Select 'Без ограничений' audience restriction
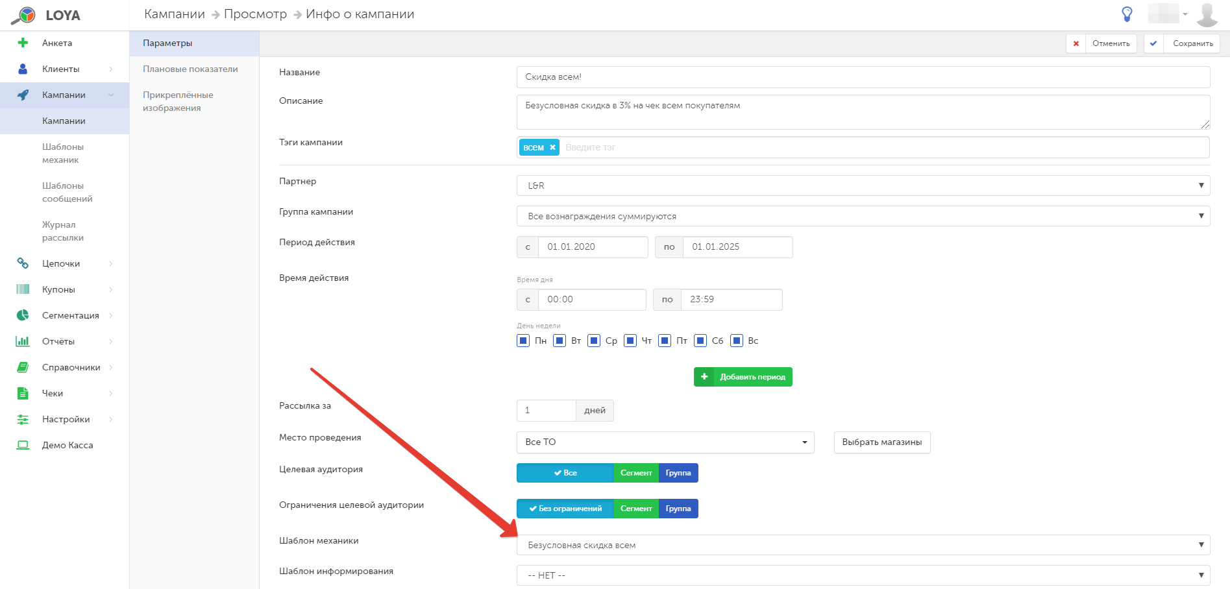Screen dimensions: 1230x589 [565, 509]
